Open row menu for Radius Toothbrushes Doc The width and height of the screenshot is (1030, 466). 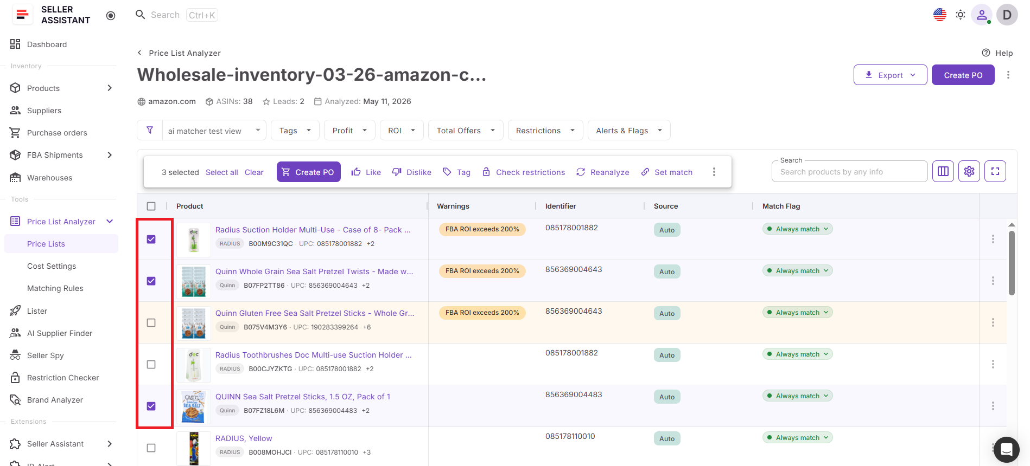tap(993, 364)
